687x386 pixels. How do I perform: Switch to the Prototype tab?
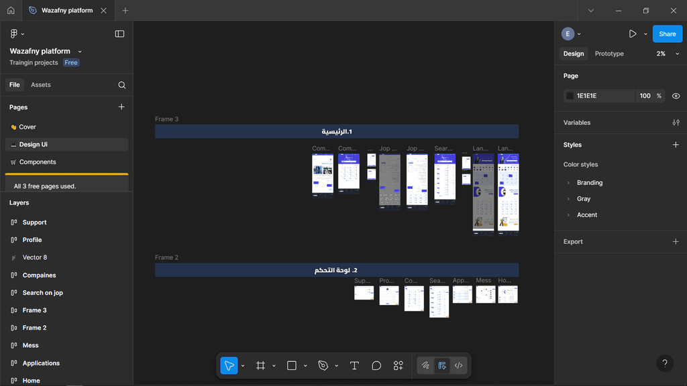click(x=609, y=54)
